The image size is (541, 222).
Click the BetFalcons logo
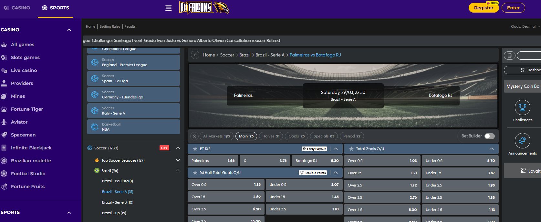(x=204, y=8)
